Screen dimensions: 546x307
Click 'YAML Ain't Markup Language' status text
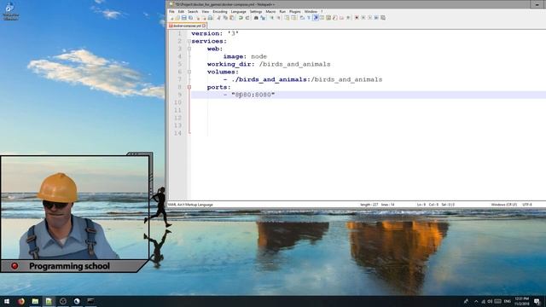click(x=190, y=205)
